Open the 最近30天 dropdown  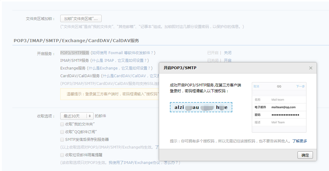pos(77,116)
